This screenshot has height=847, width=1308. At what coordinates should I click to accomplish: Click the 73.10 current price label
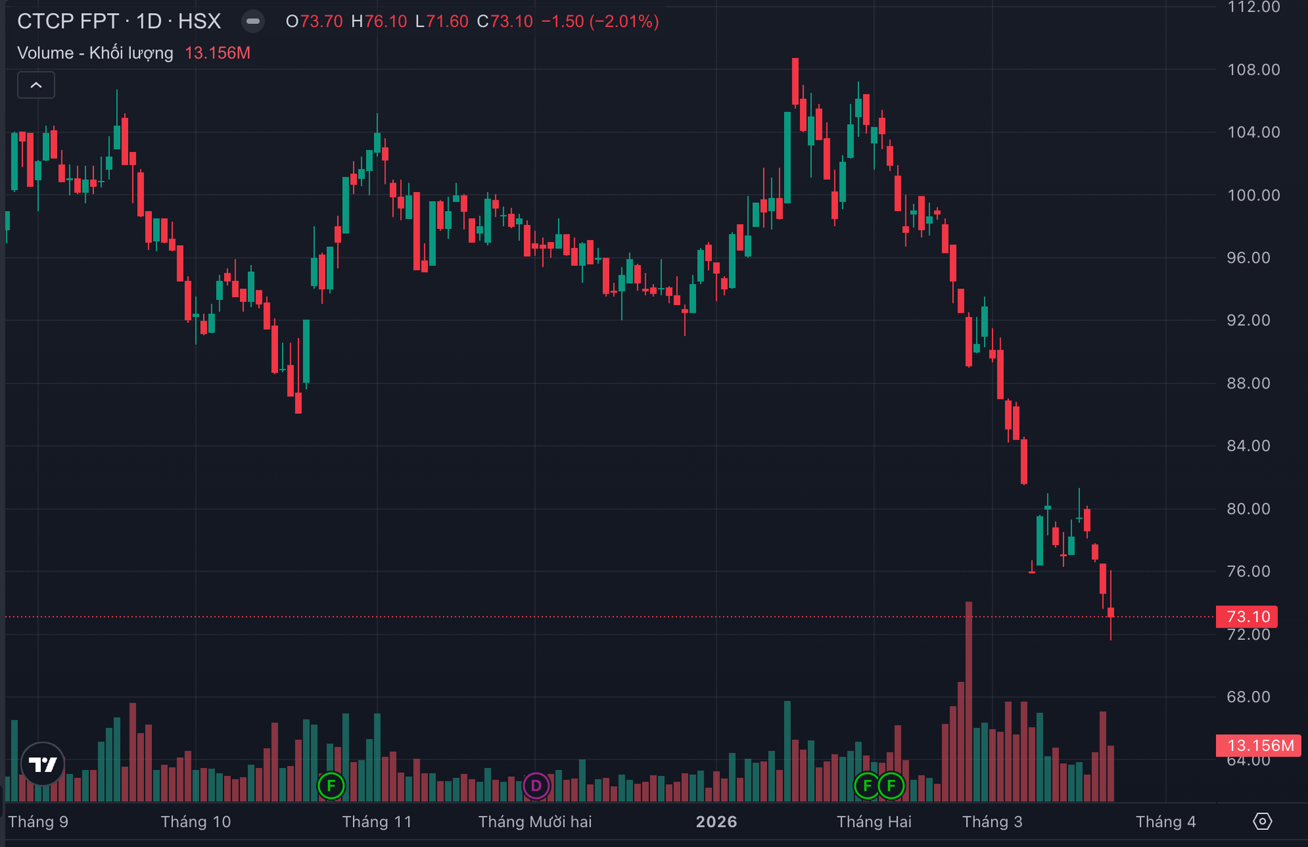(1247, 617)
